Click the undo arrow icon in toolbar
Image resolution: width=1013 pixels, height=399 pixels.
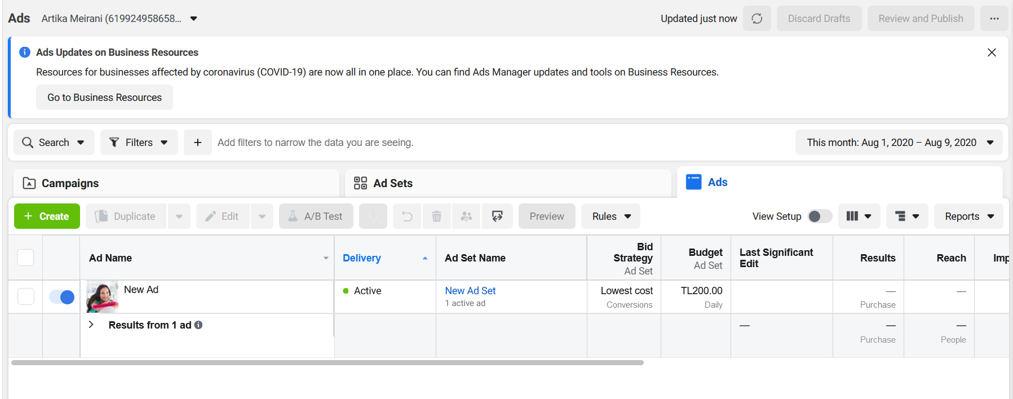pyautogui.click(x=407, y=216)
